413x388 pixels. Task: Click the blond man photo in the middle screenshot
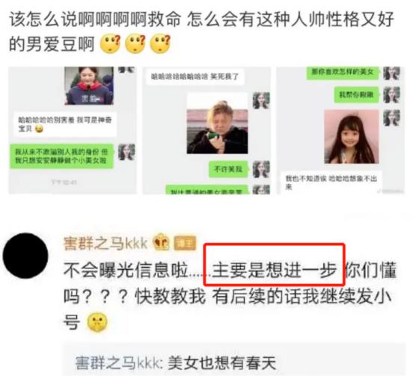217,123
